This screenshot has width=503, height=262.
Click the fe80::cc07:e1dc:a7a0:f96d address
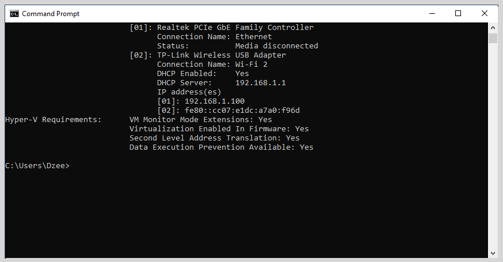click(242, 111)
